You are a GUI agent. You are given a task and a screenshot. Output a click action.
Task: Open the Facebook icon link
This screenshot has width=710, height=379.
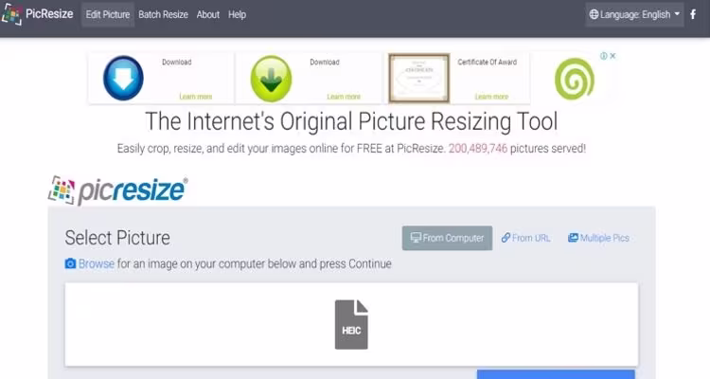[x=693, y=14]
